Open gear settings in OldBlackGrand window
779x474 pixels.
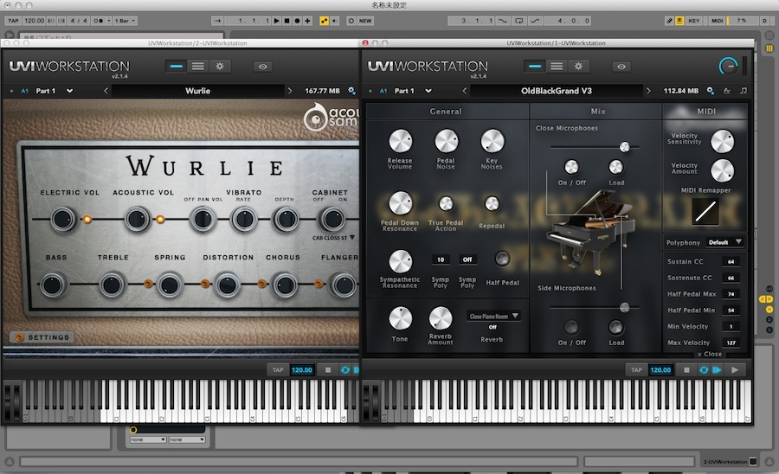pyautogui.click(x=578, y=66)
